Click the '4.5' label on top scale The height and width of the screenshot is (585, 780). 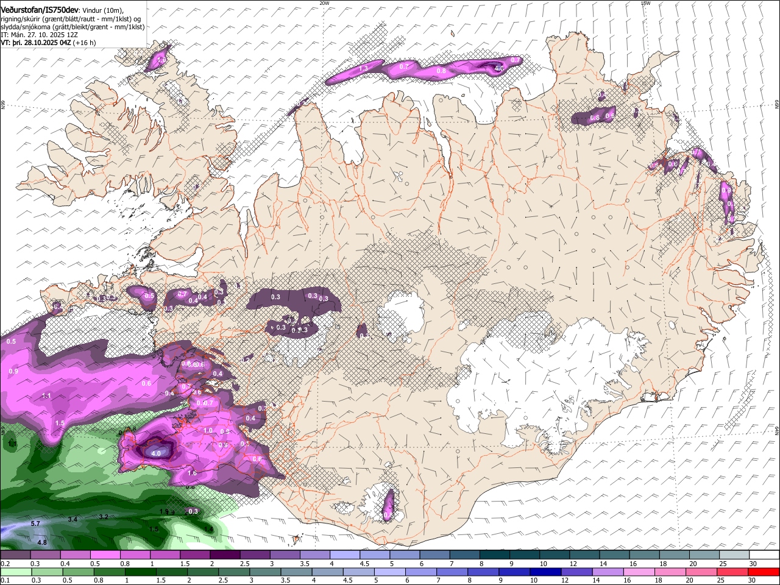coord(364,564)
